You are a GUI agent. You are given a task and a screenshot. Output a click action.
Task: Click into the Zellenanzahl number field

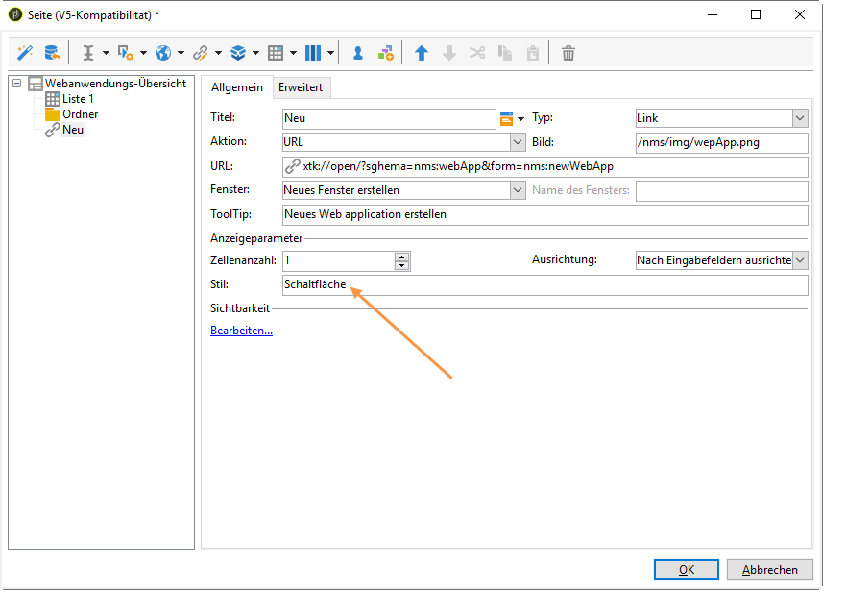[x=339, y=260]
